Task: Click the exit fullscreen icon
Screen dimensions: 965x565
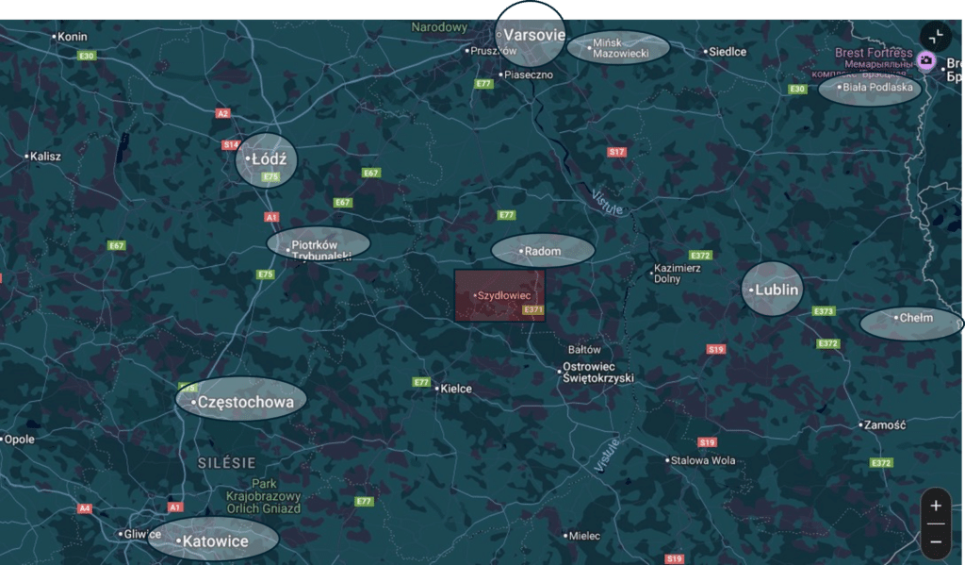Action: [x=936, y=36]
